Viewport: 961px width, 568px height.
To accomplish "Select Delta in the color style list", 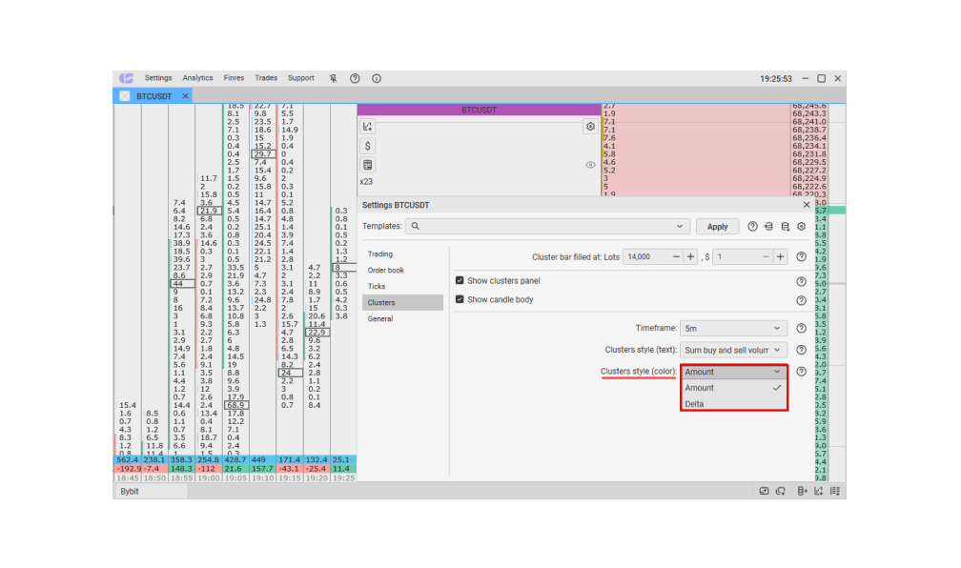I will pos(734,404).
